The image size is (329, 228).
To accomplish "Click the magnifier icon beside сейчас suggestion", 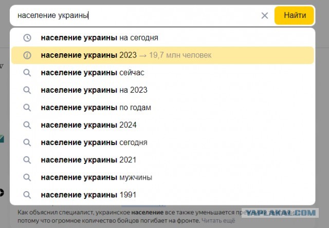I will click(27, 73).
